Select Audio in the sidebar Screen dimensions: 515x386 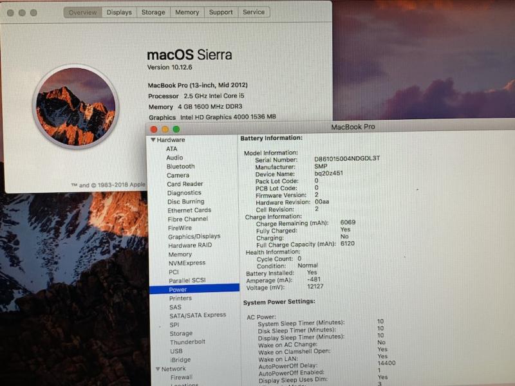(x=174, y=158)
